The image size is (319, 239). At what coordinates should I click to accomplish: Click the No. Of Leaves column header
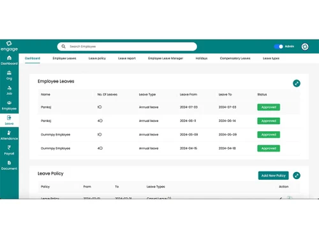point(107,94)
